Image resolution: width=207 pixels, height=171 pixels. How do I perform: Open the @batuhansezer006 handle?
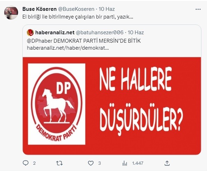pos(100,33)
